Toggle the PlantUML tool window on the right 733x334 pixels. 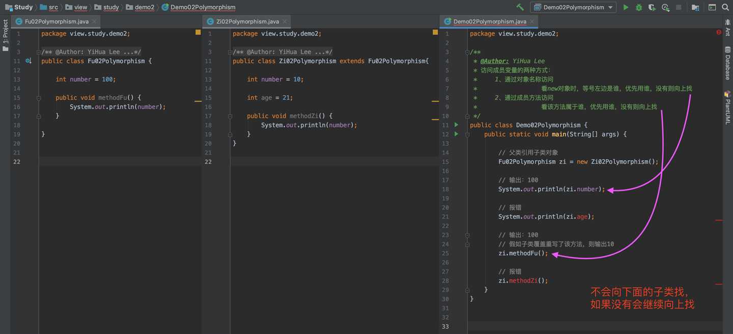(727, 108)
